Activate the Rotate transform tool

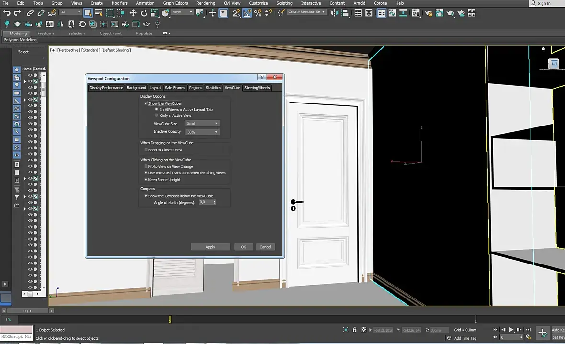[144, 13]
